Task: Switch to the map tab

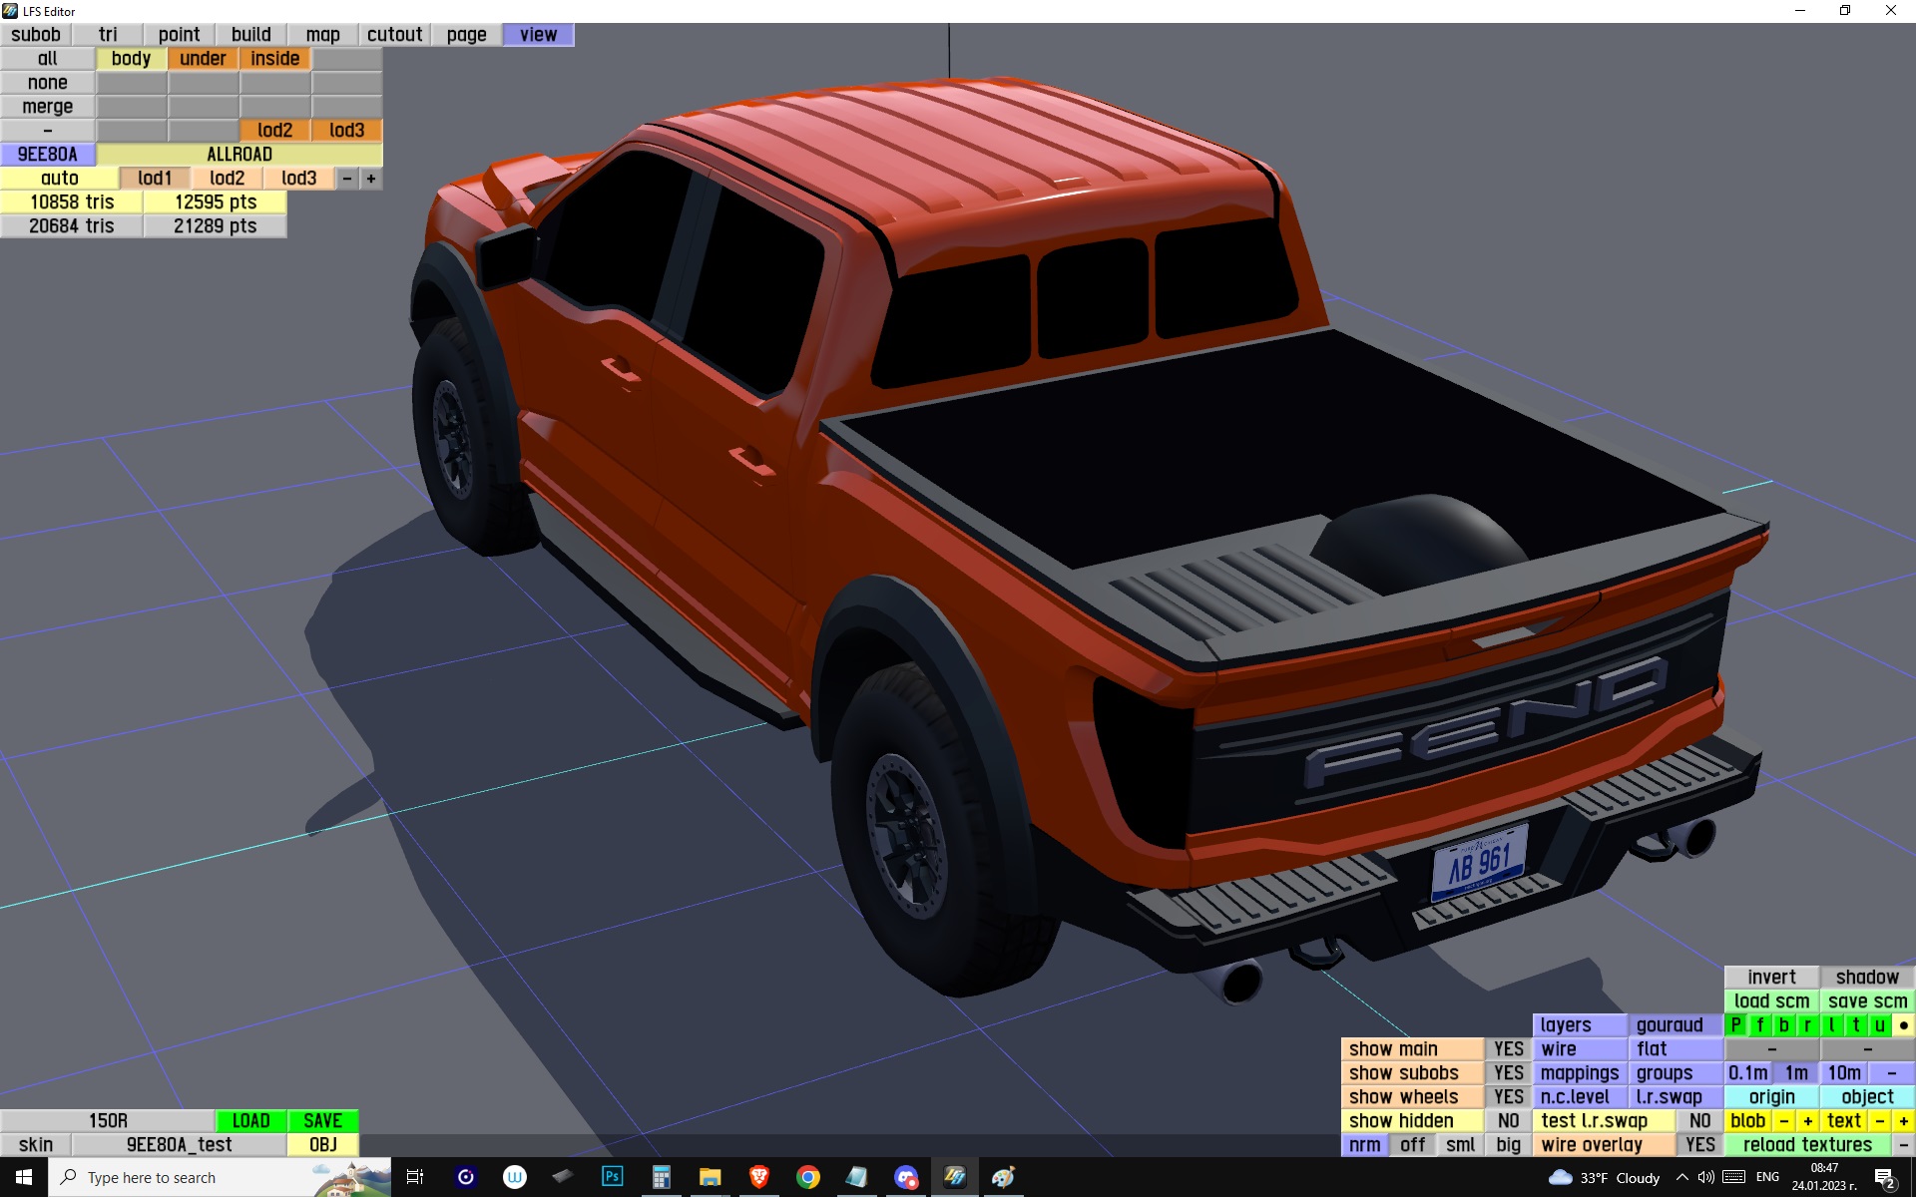Action: click(x=322, y=34)
